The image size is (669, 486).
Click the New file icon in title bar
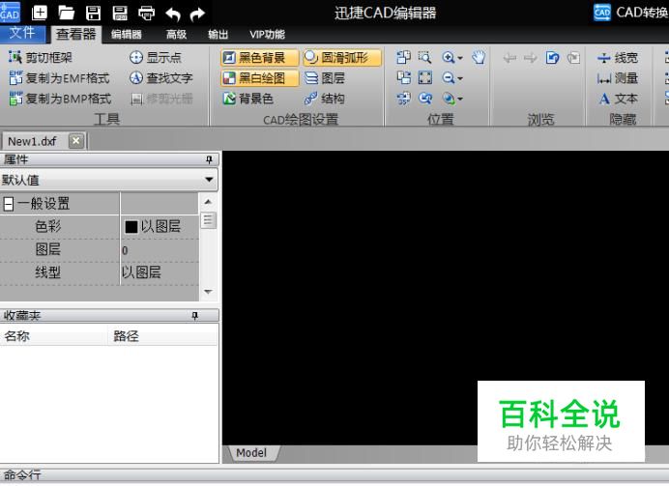tap(40, 13)
